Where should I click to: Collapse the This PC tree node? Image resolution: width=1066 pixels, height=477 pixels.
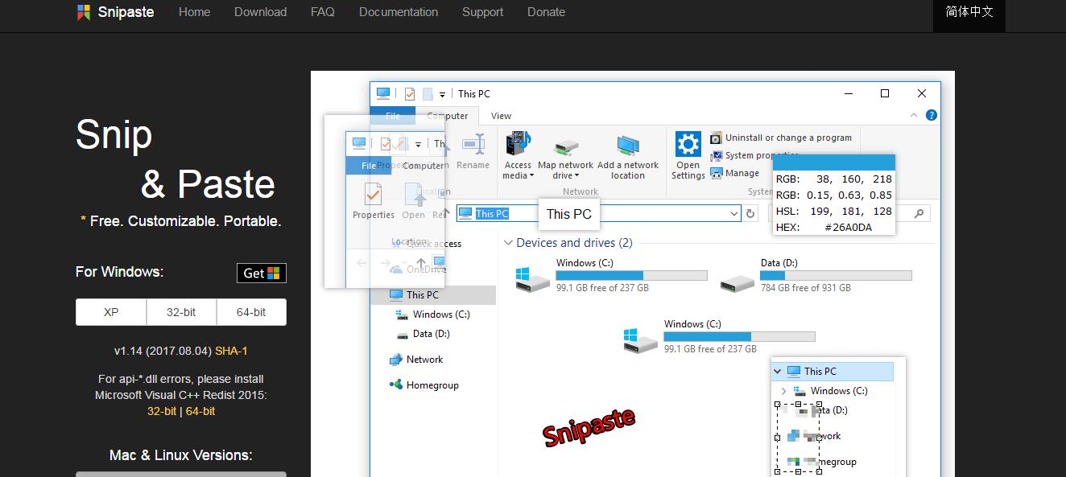tap(777, 372)
